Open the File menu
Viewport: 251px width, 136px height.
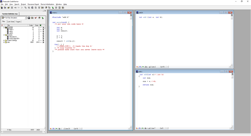coord(2,4)
